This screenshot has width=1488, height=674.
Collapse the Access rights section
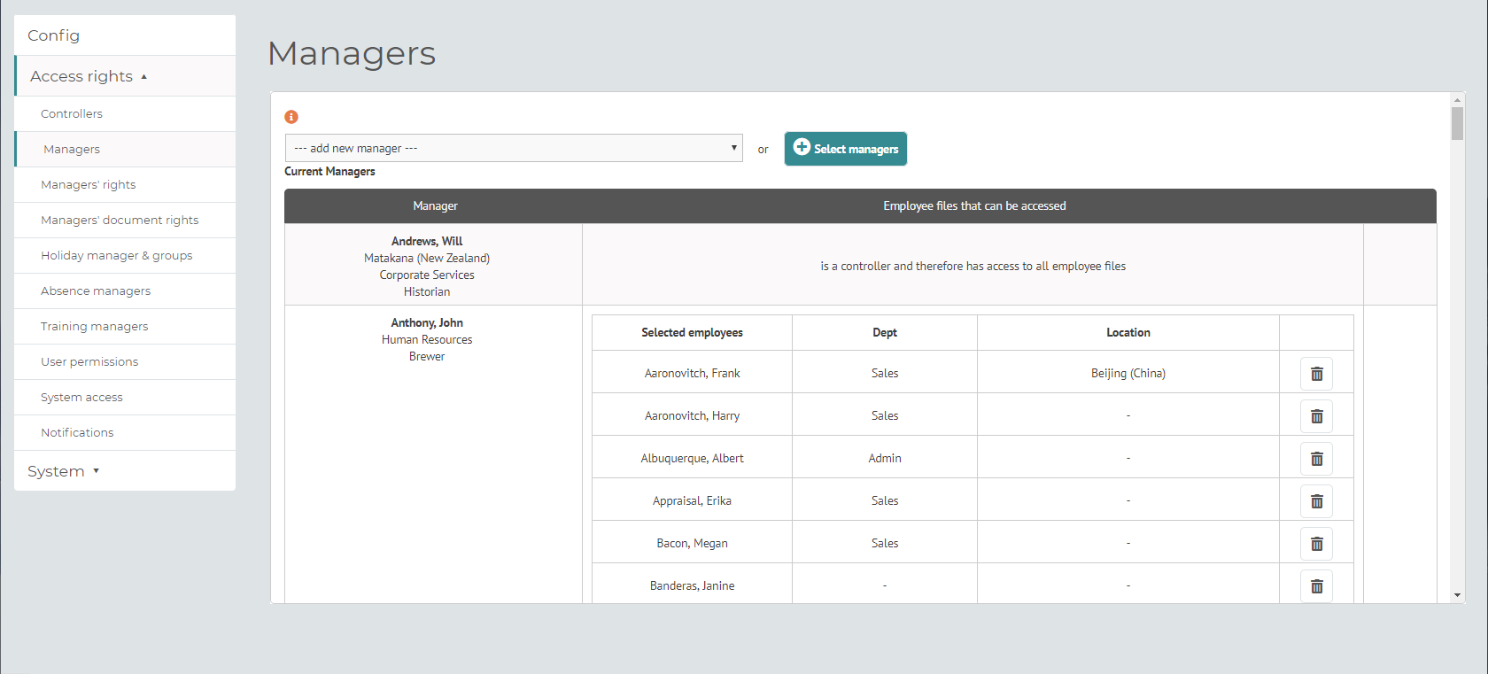click(126, 76)
